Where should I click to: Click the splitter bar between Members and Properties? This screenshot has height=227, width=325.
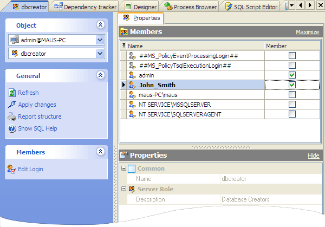220,146
